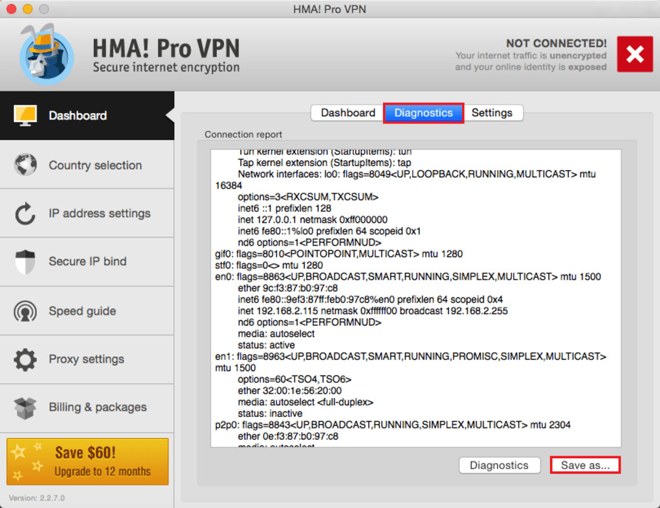Click the 'inet6 ::1 prefixlen 128' line

[284, 208]
